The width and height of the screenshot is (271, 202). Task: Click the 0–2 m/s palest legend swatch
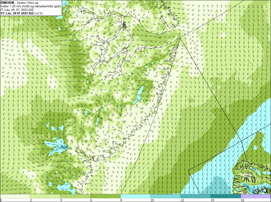(x=15, y=196)
